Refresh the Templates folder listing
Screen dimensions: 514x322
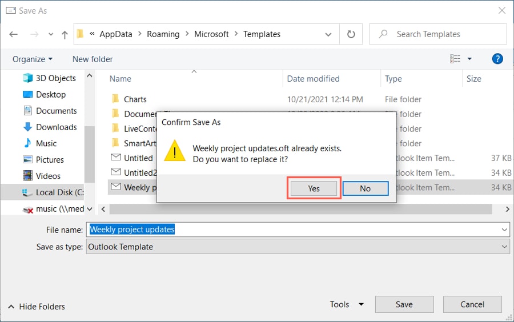coord(351,34)
